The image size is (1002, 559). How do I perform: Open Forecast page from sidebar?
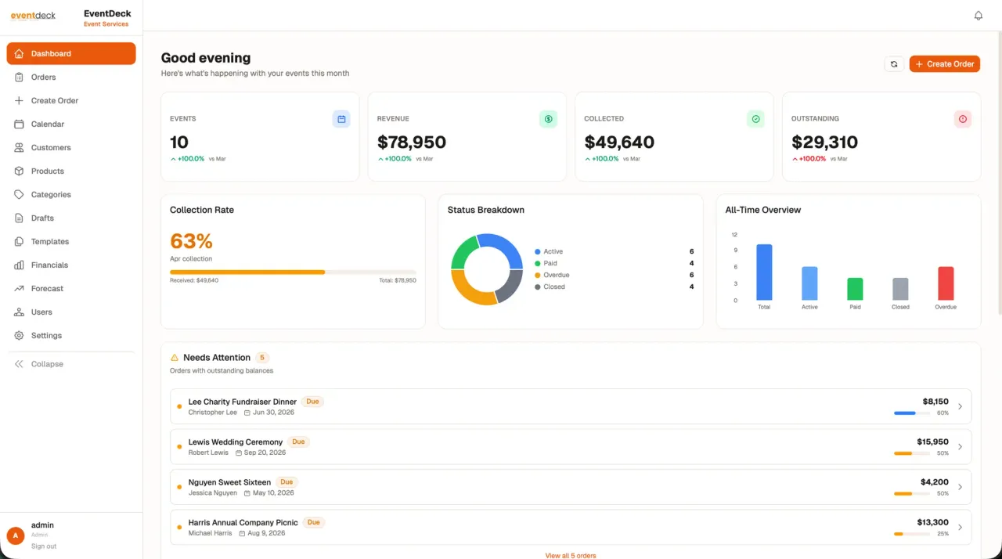tap(71, 289)
